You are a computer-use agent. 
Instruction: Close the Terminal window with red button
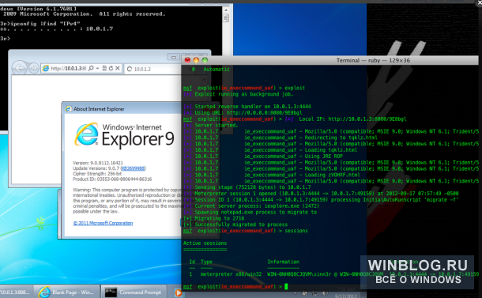187,60
